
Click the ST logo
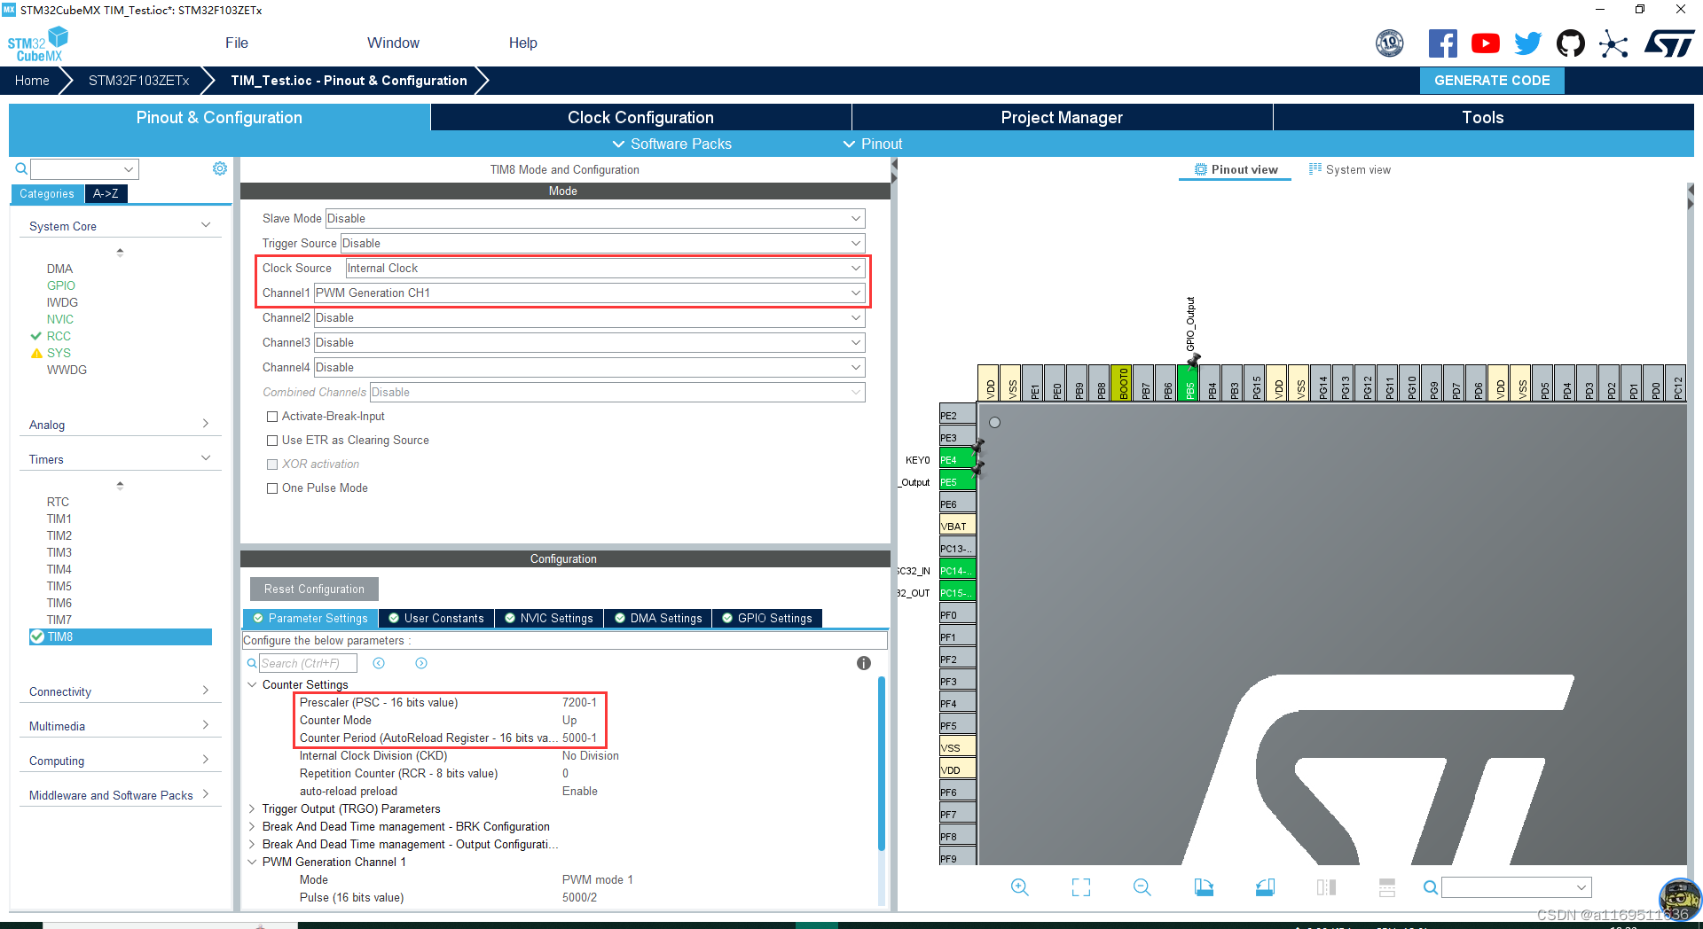1668,43
